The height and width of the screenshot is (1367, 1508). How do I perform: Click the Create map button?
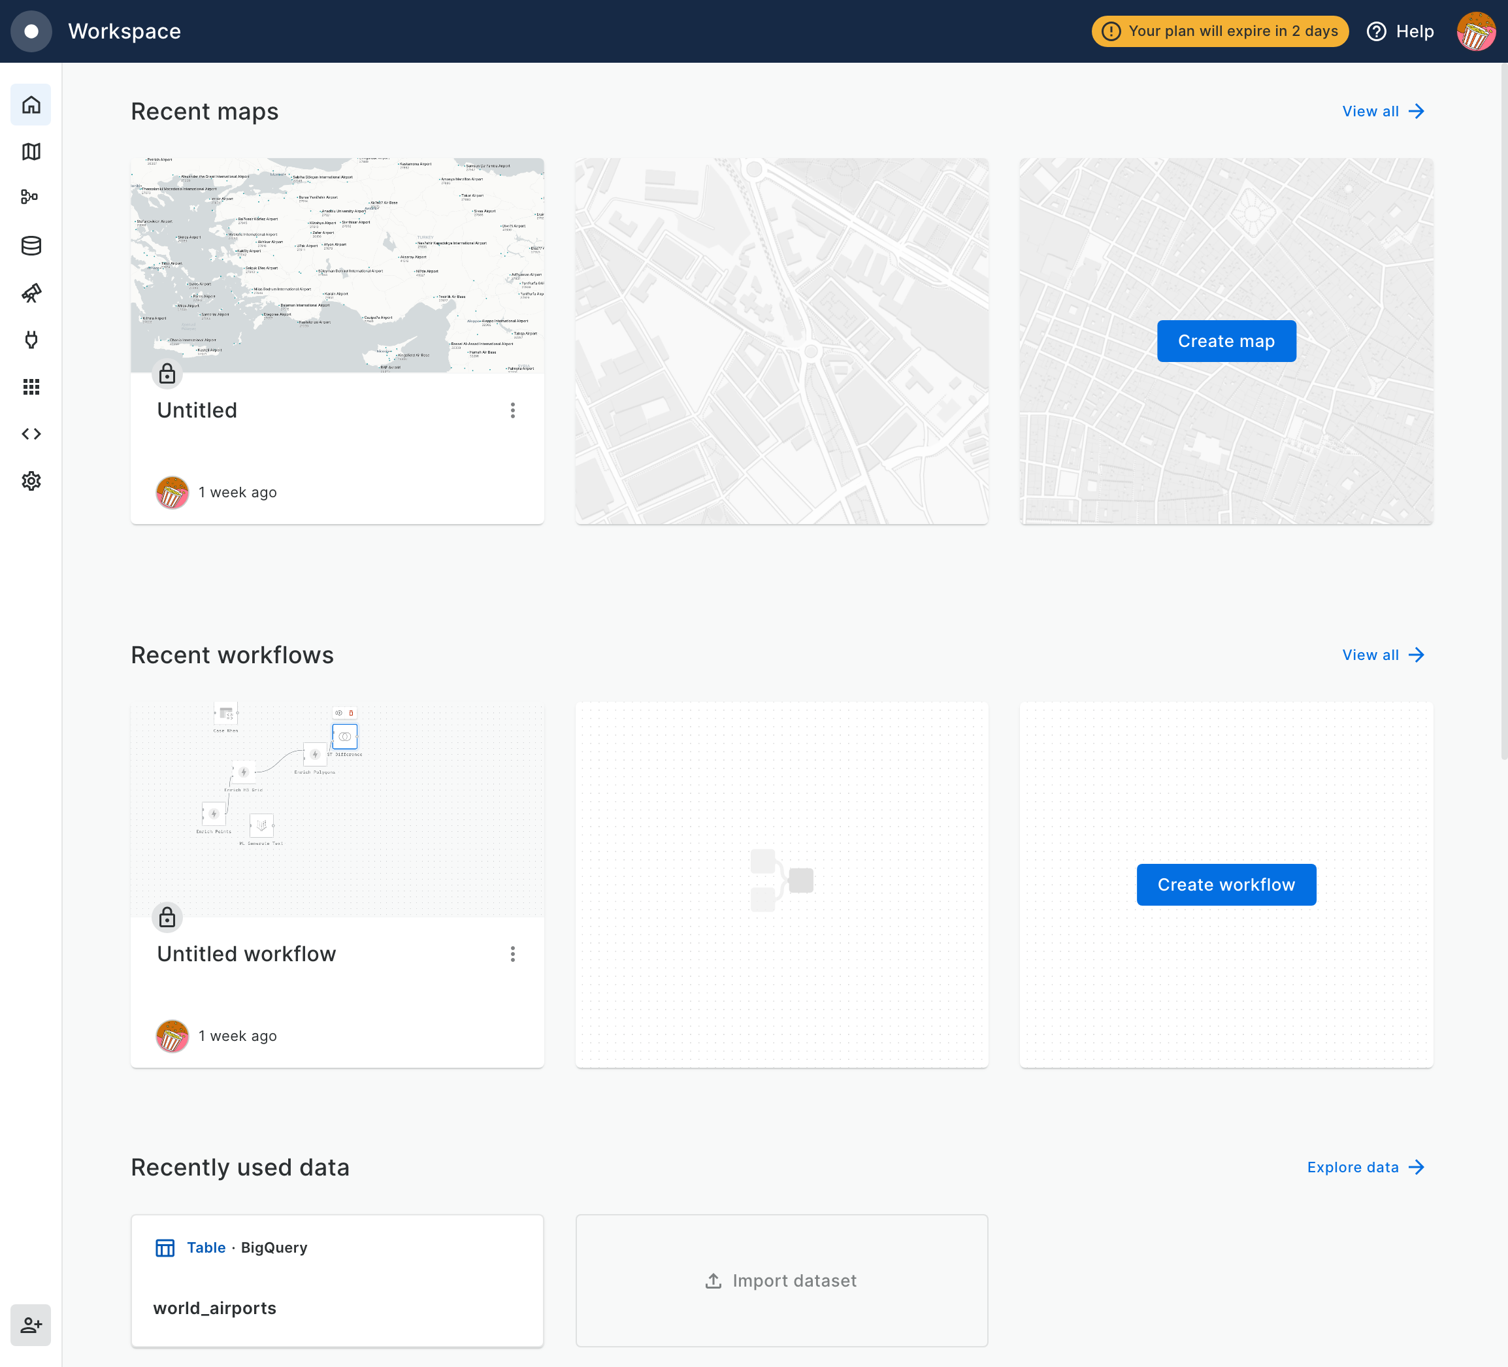[1226, 341]
